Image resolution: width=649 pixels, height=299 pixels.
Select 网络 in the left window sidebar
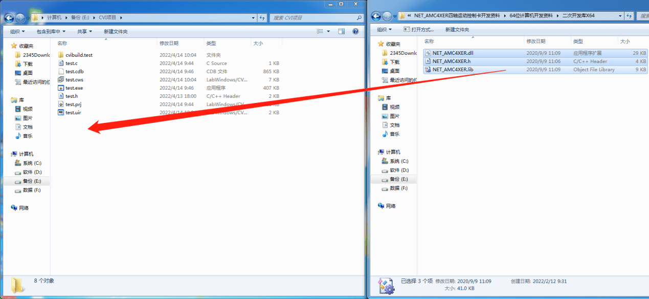click(24, 207)
